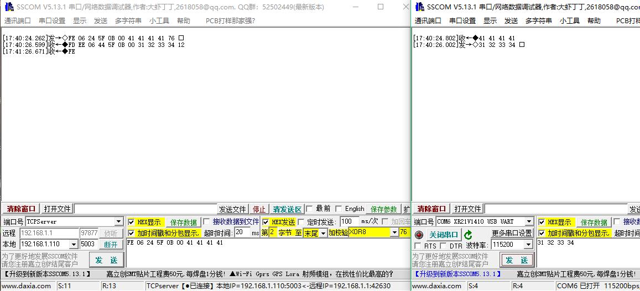Expand the TCPServer port type dropdown
640x291 pixels.
[x=118, y=222]
